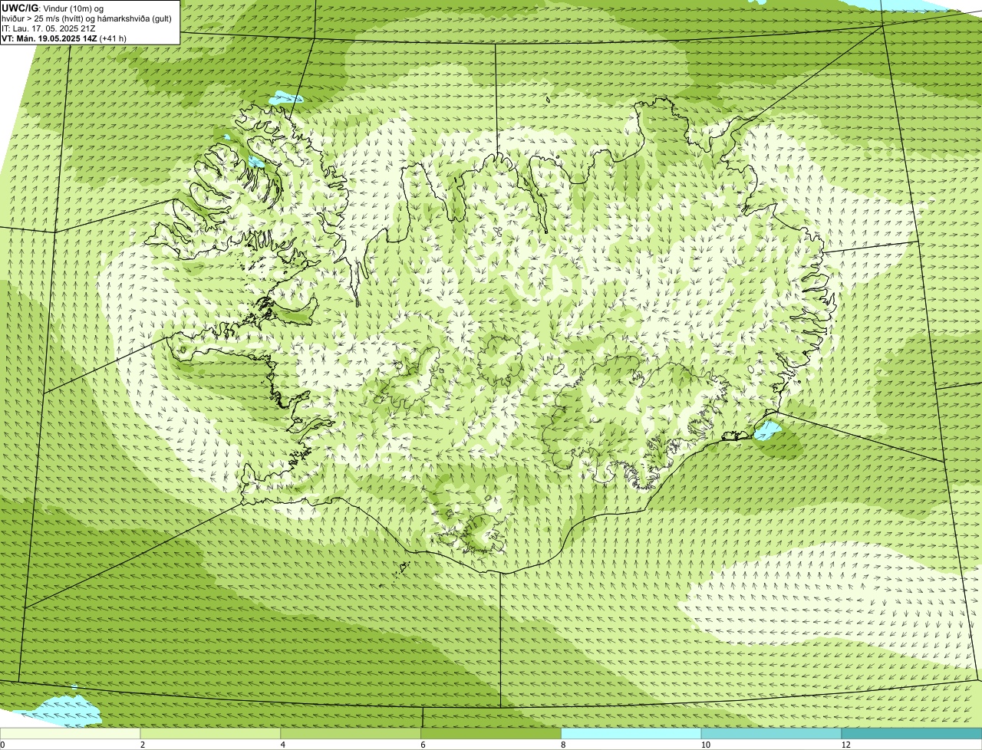Click the '0' tick label on the scale
The height and width of the screenshot is (750, 982).
click(2, 745)
